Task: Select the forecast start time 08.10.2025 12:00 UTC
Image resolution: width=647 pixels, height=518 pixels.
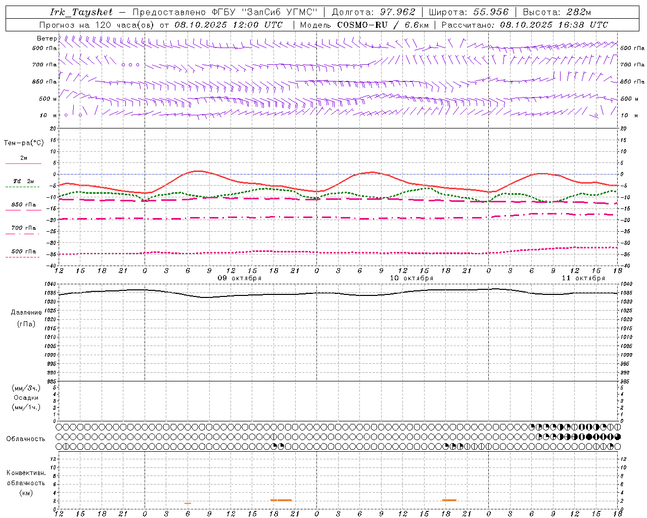Action: [x=228, y=25]
